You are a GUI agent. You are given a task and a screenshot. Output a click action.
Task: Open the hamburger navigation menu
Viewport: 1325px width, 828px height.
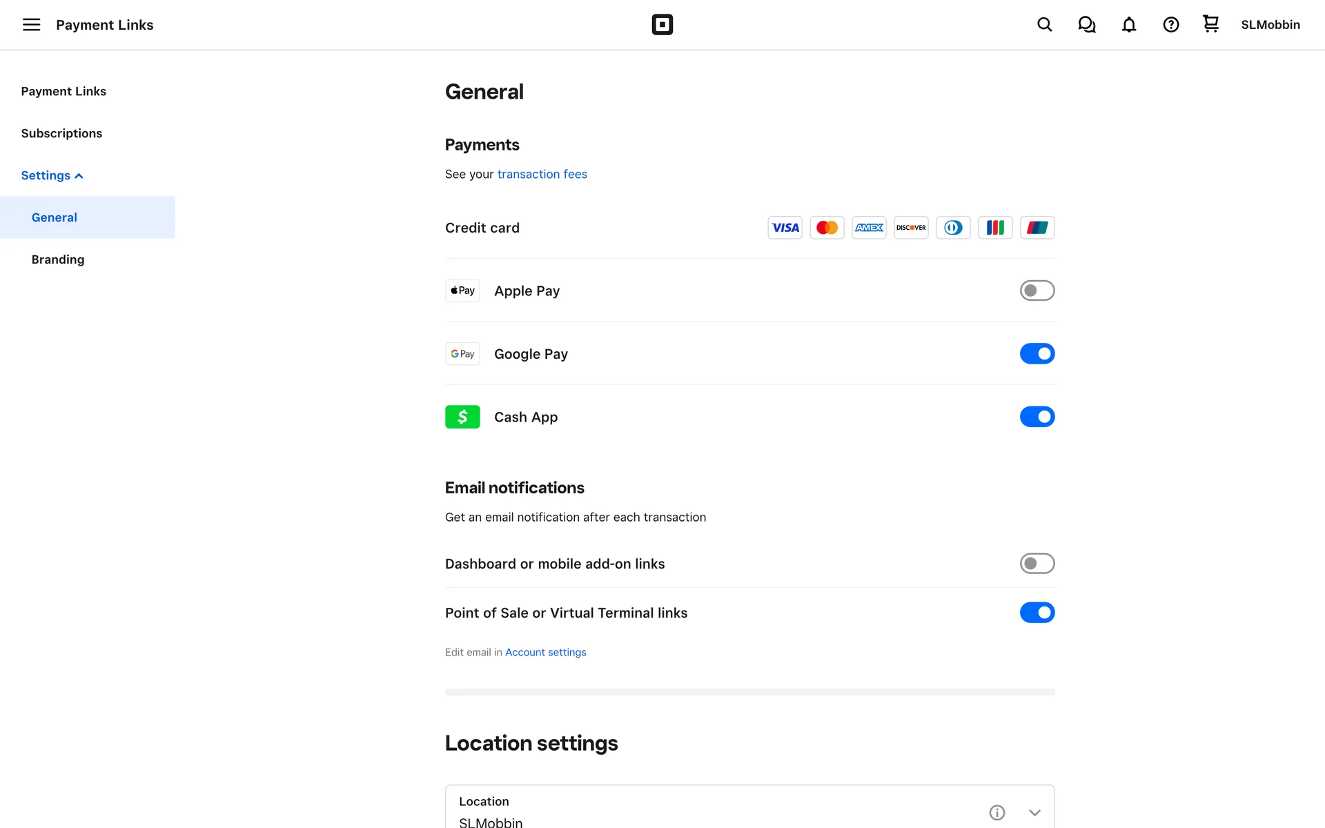click(31, 25)
